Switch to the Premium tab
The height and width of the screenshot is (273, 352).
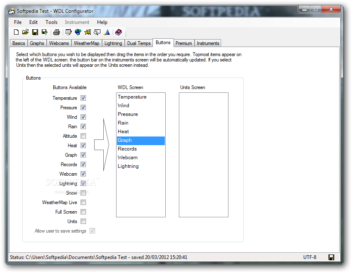(183, 43)
